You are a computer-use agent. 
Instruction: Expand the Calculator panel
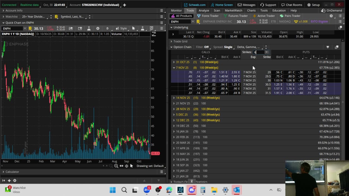[x=3, y=172]
